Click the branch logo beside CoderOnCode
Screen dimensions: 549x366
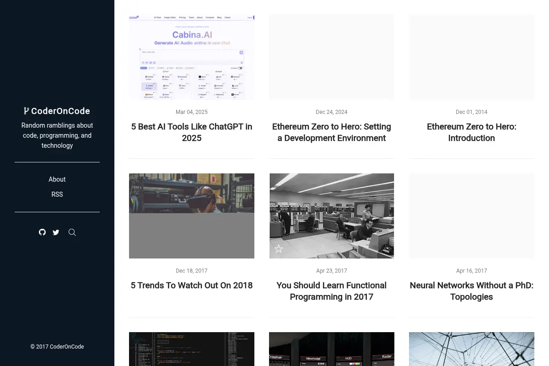[x=27, y=111]
